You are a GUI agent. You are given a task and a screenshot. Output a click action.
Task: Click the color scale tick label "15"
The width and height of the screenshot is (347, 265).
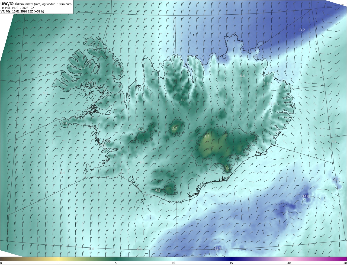pos(231,263)
